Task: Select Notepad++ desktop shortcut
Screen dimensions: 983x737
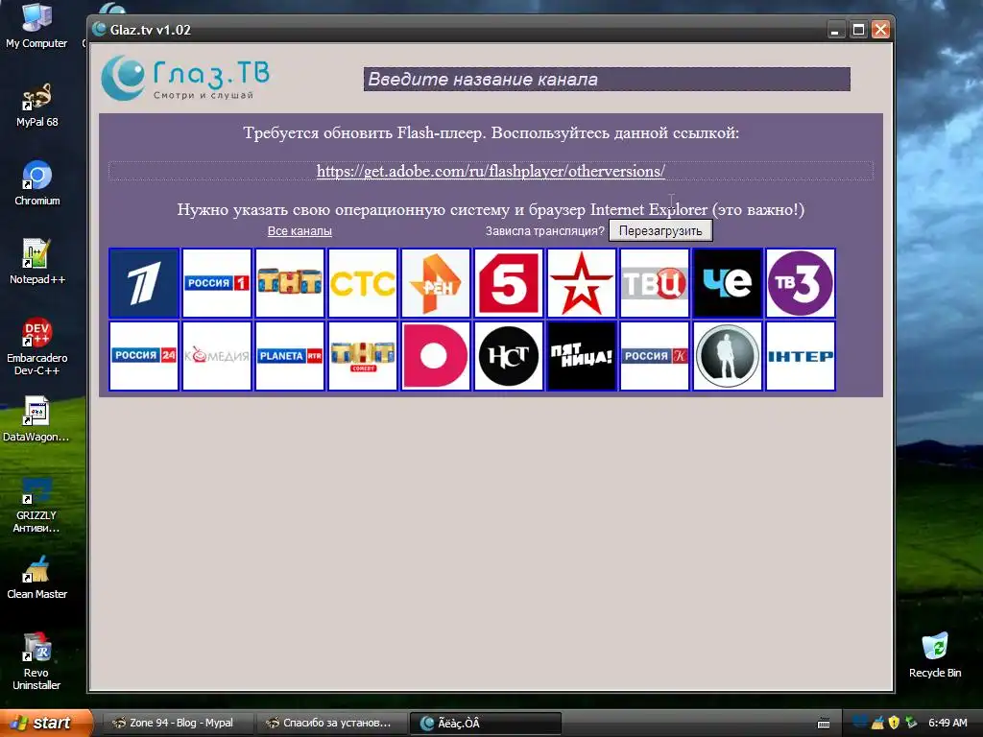Action: point(37,262)
